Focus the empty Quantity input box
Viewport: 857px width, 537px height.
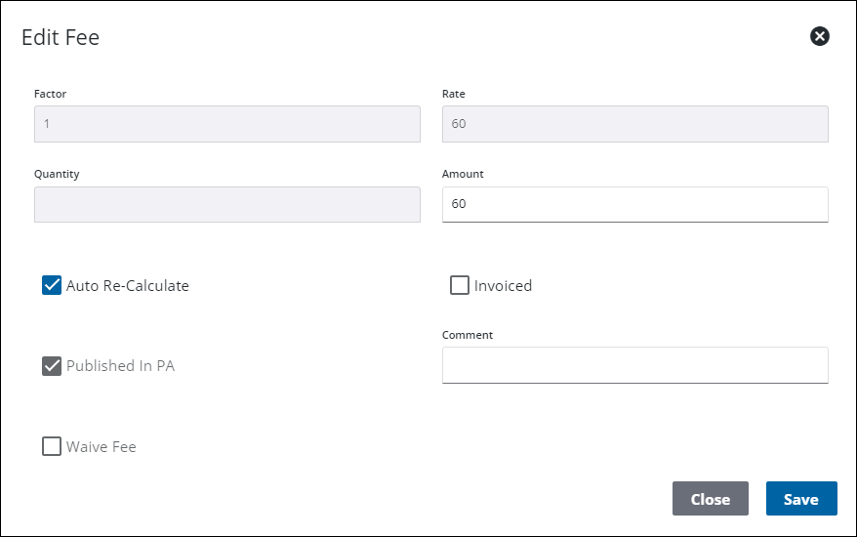pyautogui.click(x=227, y=204)
